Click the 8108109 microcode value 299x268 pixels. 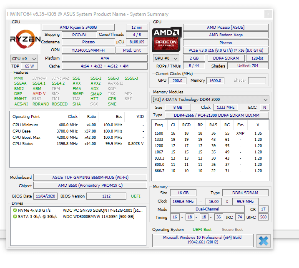137,42
